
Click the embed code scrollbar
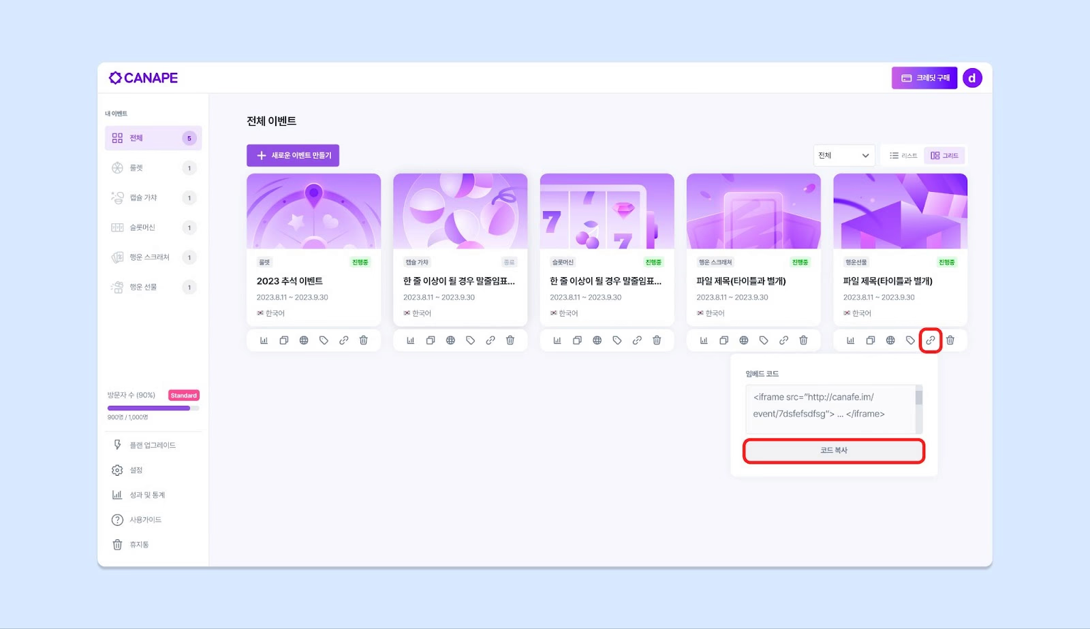[919, 409]
